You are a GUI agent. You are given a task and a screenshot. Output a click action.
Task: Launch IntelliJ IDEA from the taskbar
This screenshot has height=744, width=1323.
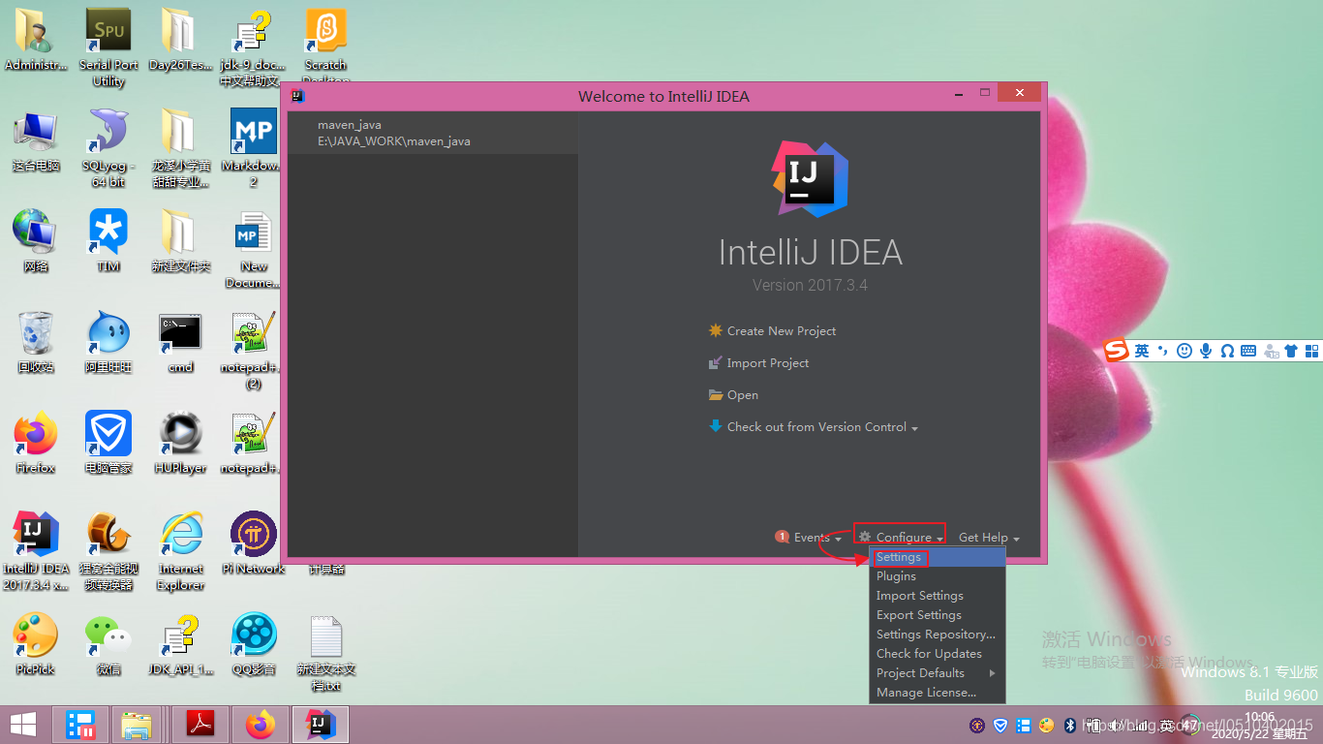point(321,725)
